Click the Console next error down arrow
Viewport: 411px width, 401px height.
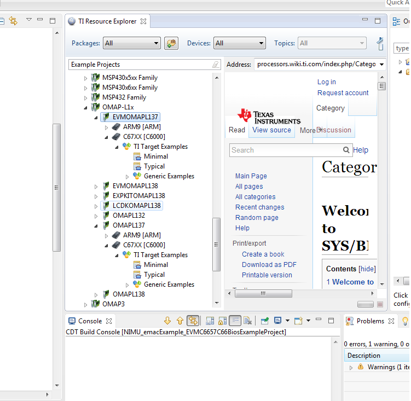167,321
